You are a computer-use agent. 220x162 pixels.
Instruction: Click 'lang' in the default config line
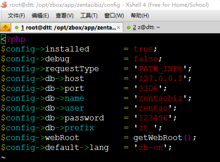(x=99, y=148)
